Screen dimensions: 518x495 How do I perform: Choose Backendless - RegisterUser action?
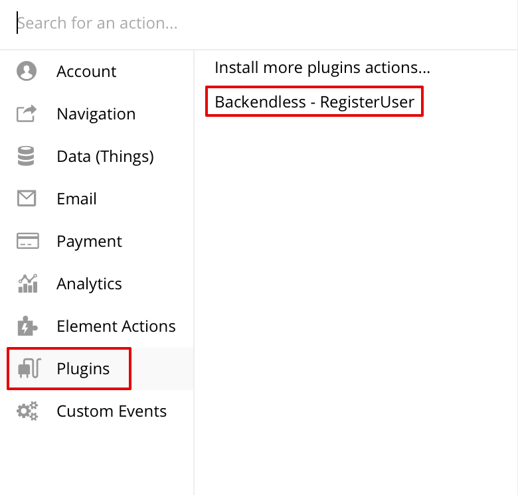pos(315,102)
